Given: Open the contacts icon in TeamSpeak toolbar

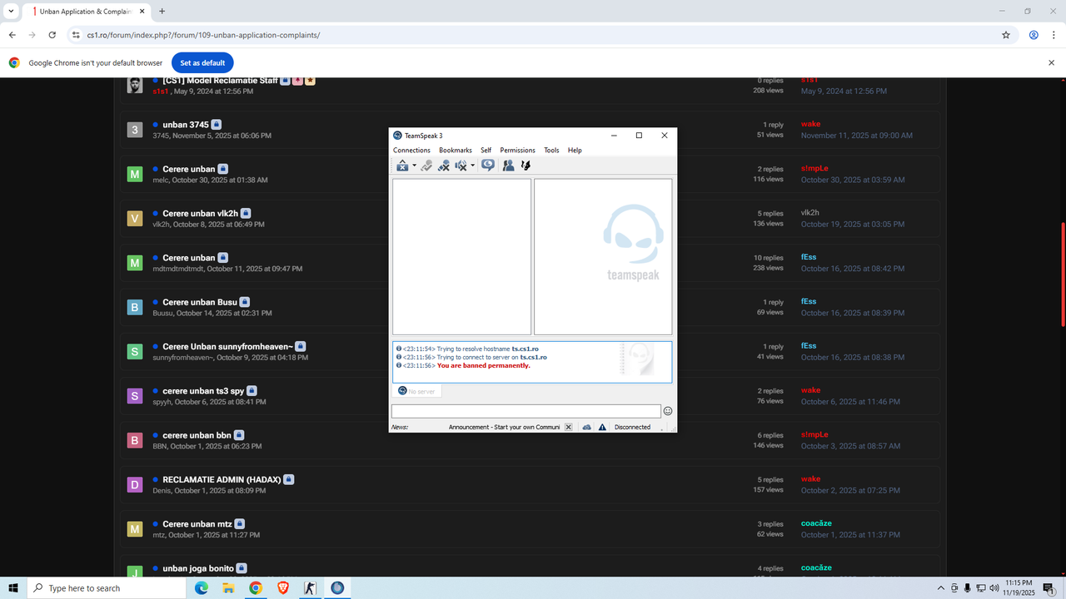Looking at the screenshot, I should 508,166.
